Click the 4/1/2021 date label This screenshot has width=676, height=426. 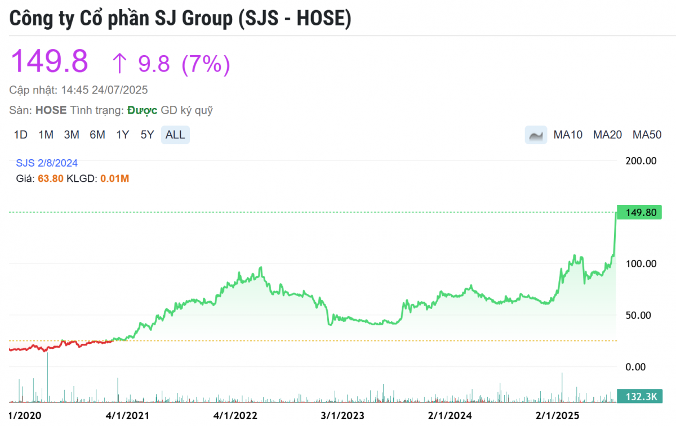point(127,416)
